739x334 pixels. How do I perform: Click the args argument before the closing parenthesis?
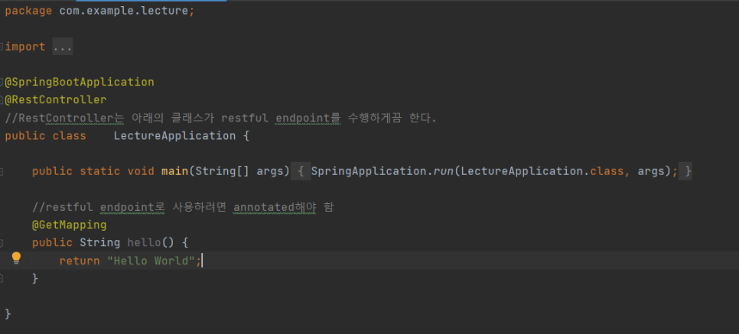click(x=651, y=171)
